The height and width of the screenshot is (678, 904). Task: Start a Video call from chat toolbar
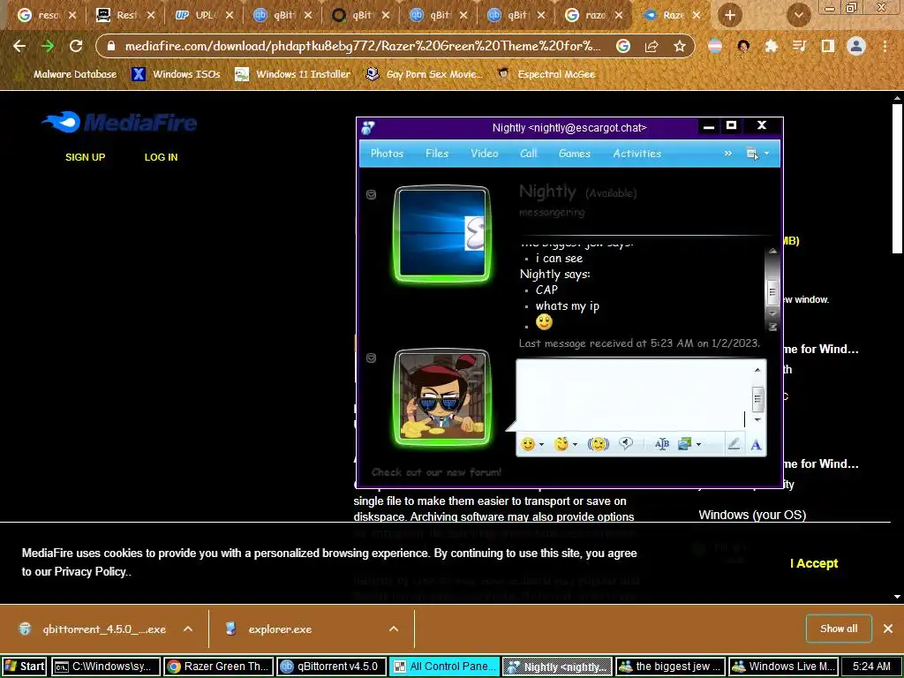click(485, 154)
